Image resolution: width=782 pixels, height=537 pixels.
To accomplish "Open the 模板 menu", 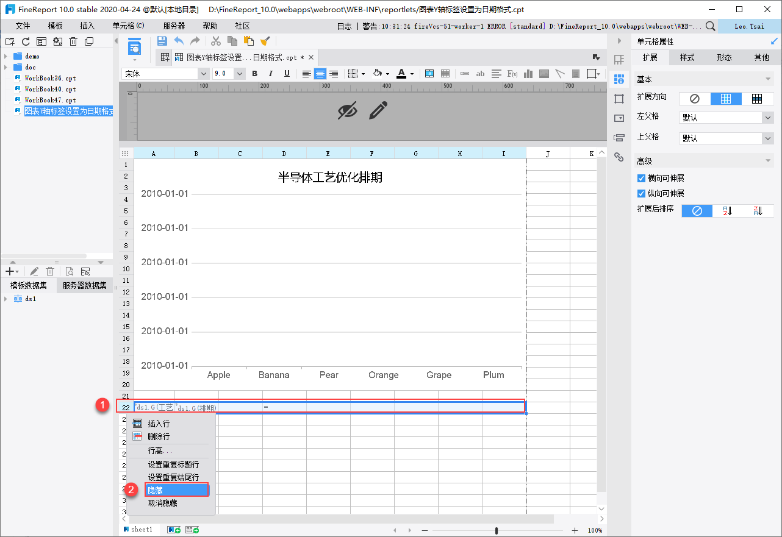I will 56,26.
